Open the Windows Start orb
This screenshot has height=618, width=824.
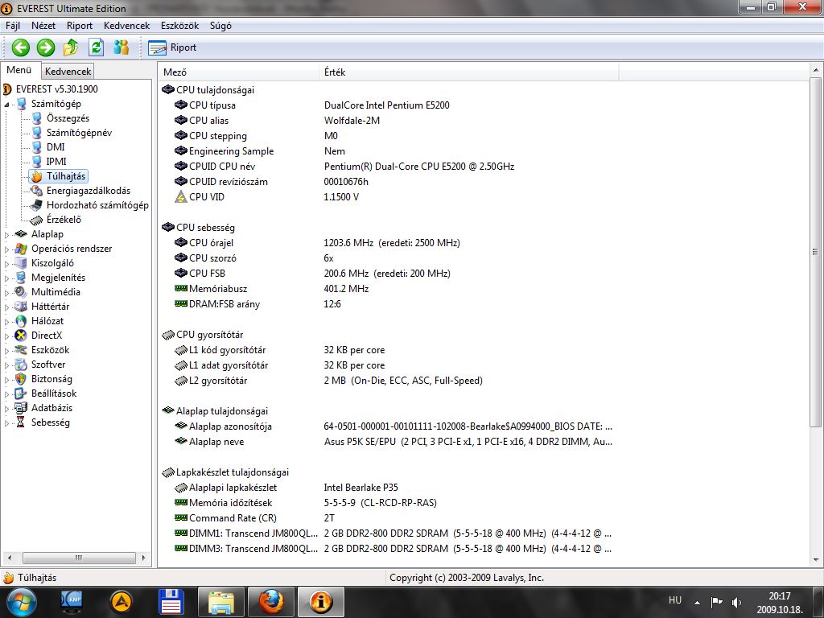click(x=20, y=602)
